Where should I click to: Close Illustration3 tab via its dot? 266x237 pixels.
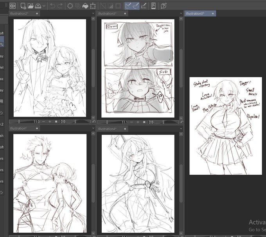click(x=125, y=14)
